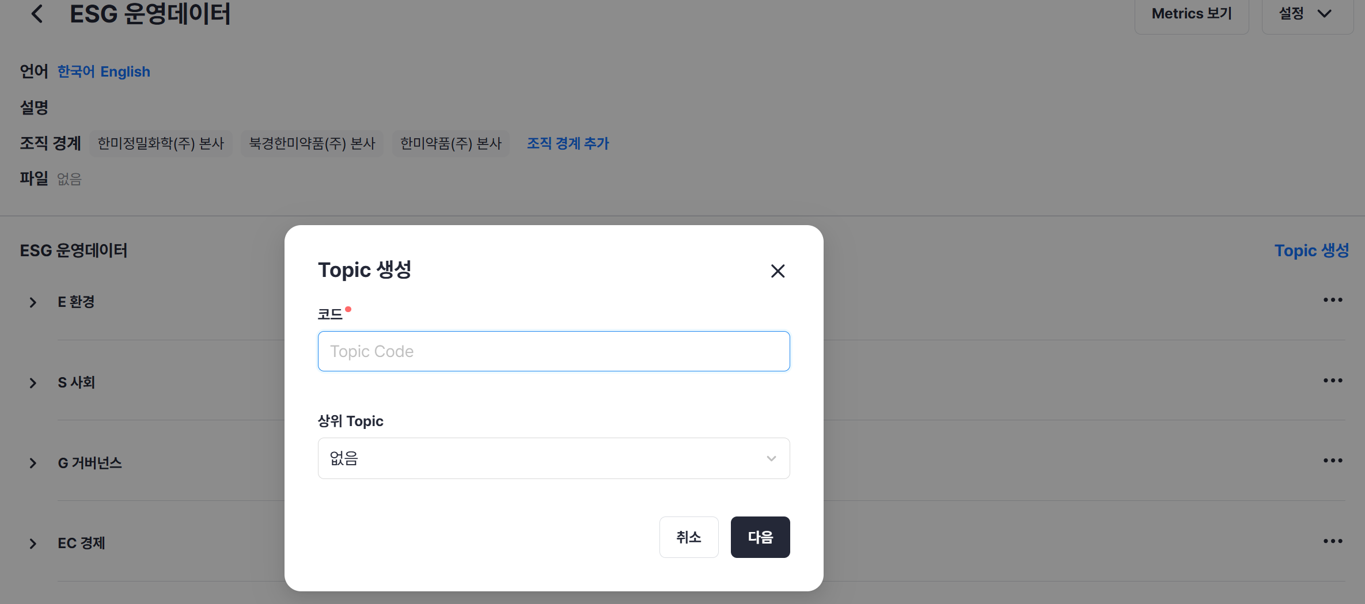Screen dimensions: 1365x604
Task: Close the Topic 생성 dialog with X
Action: pos(778,271)
